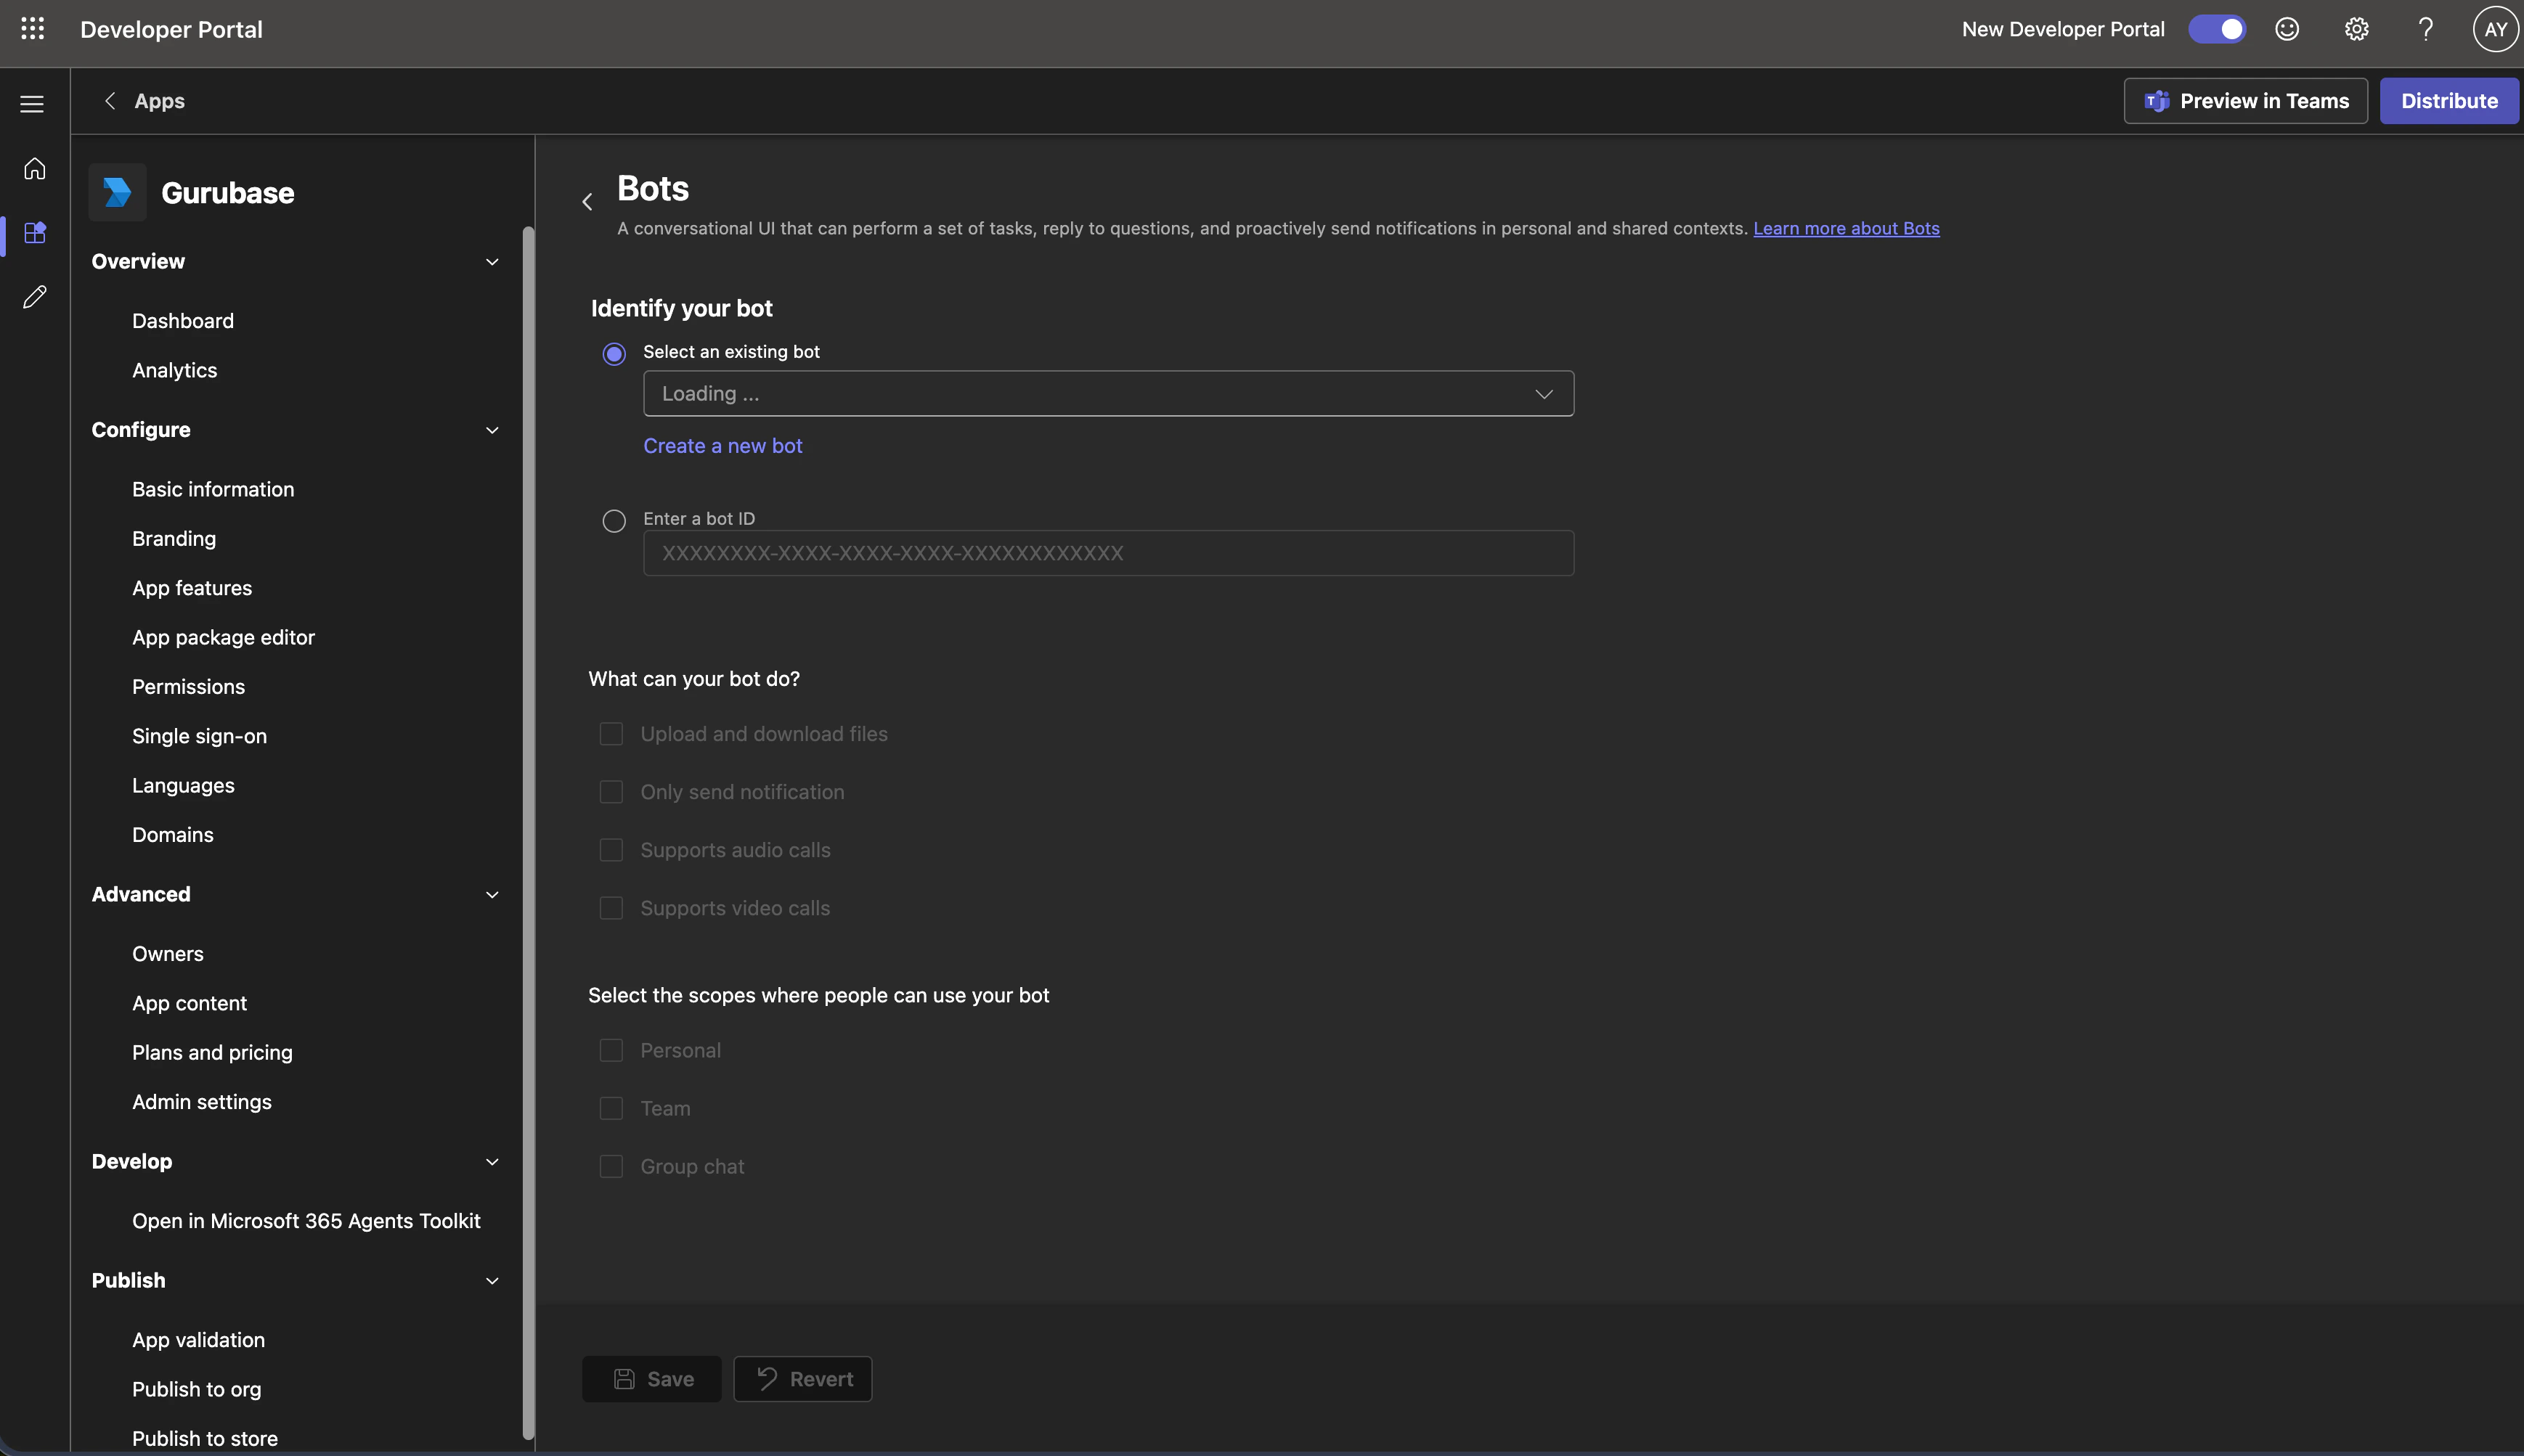Click the hamburger navigation menu icon
Viewport: 2524px width, 1456px height.
[32, 104]
